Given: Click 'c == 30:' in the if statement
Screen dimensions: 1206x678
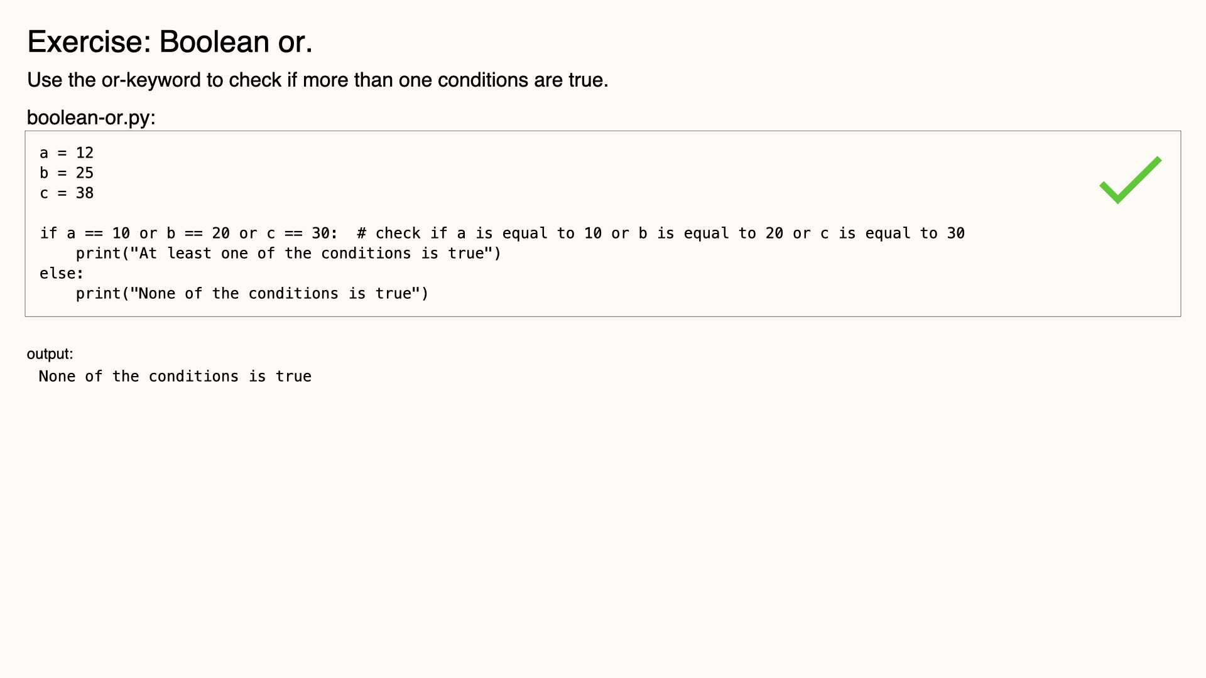Looking at the screenshot, I should 302,234.
